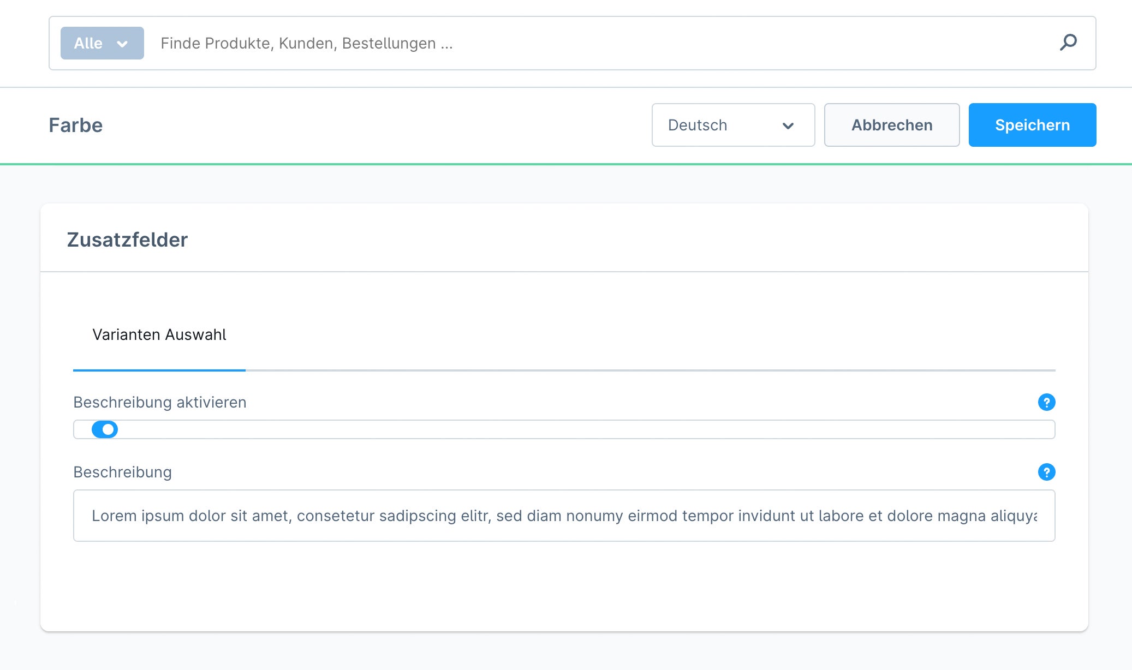The width and height of the screenshot is (1132, 670).
Task: Open the Deutsch language dropdown
Action: [733, 125]
